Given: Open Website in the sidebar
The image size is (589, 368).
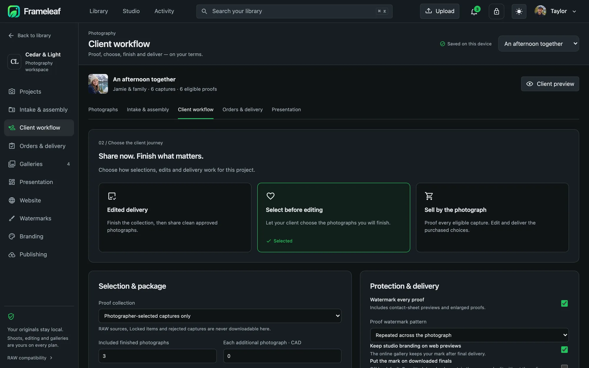Looking at the screenshot, I should tap(39, 200).
